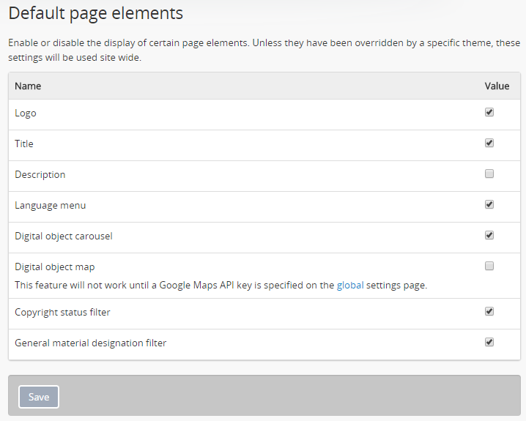The height and width of the screenshot is (421, 526).
Task: Select the Logo row label
Action: [x=26, y=113]
